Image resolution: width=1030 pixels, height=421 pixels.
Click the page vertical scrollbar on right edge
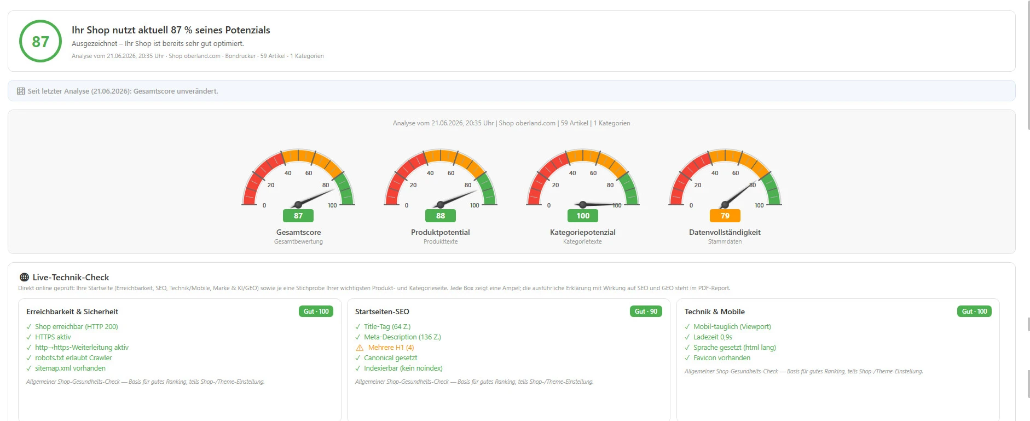[1028, 65]
